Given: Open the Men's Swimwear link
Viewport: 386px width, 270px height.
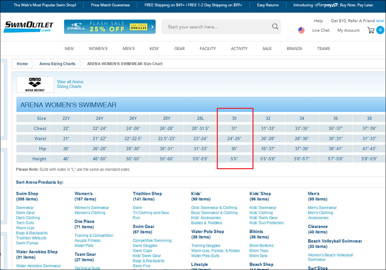Looking at the screenshot, I should (x=322, y=208).
